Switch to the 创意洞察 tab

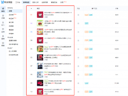(x=45, y=2)
